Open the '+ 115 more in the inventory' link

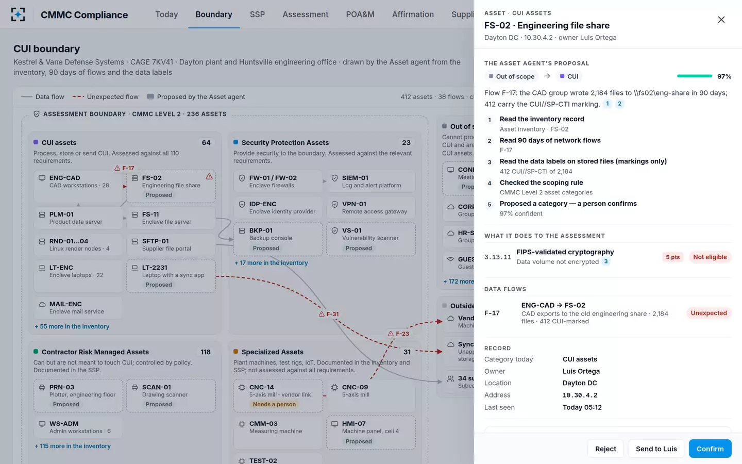73,446
